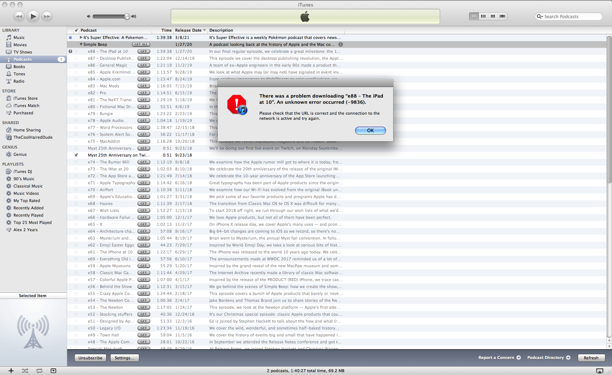Select the Classical Music smart playlist
The height and width of the screenshot is (375, 612).
28,186
